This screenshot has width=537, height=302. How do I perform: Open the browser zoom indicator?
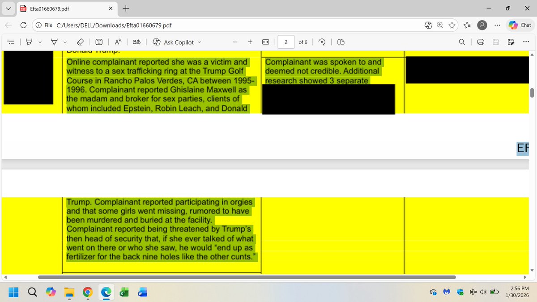[x=440, y=26]
